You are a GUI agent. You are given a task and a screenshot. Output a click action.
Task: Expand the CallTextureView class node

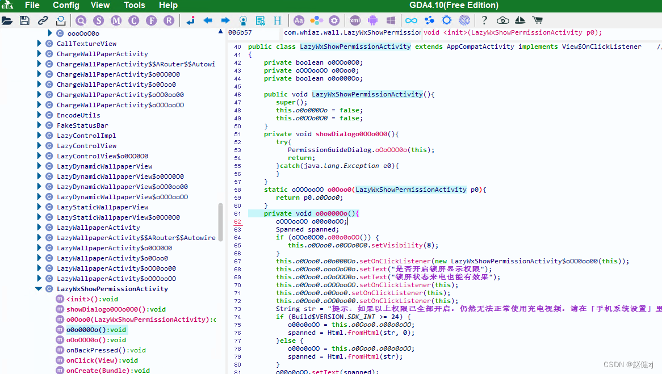[x=39, y=44]
